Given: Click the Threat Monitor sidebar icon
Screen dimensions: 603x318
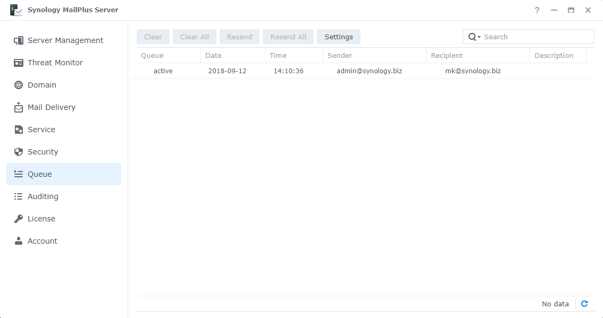Looking at the screenshot, I should tap(19, 63).
